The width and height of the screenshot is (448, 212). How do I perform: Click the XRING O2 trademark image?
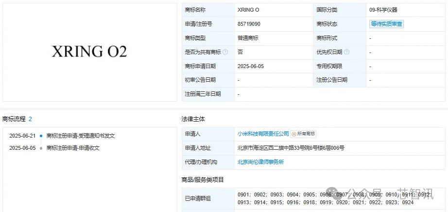[89, 52]
